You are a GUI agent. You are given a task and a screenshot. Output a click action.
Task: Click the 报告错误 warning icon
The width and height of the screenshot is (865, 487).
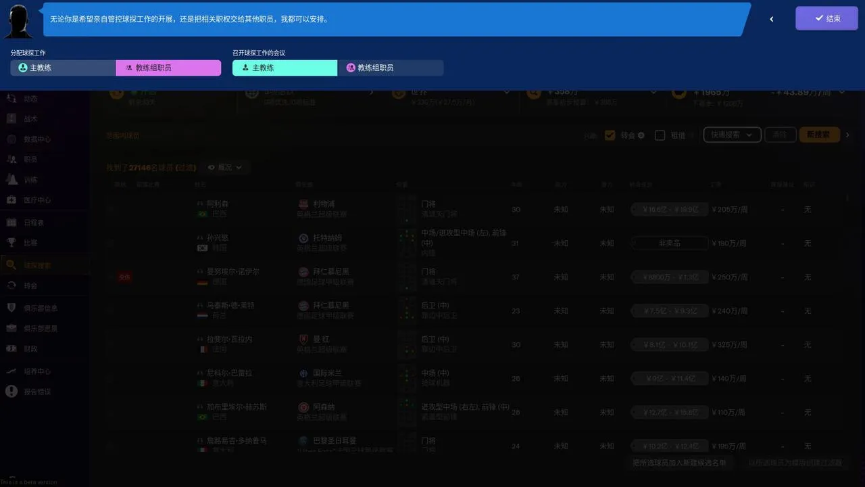point(11,392)
